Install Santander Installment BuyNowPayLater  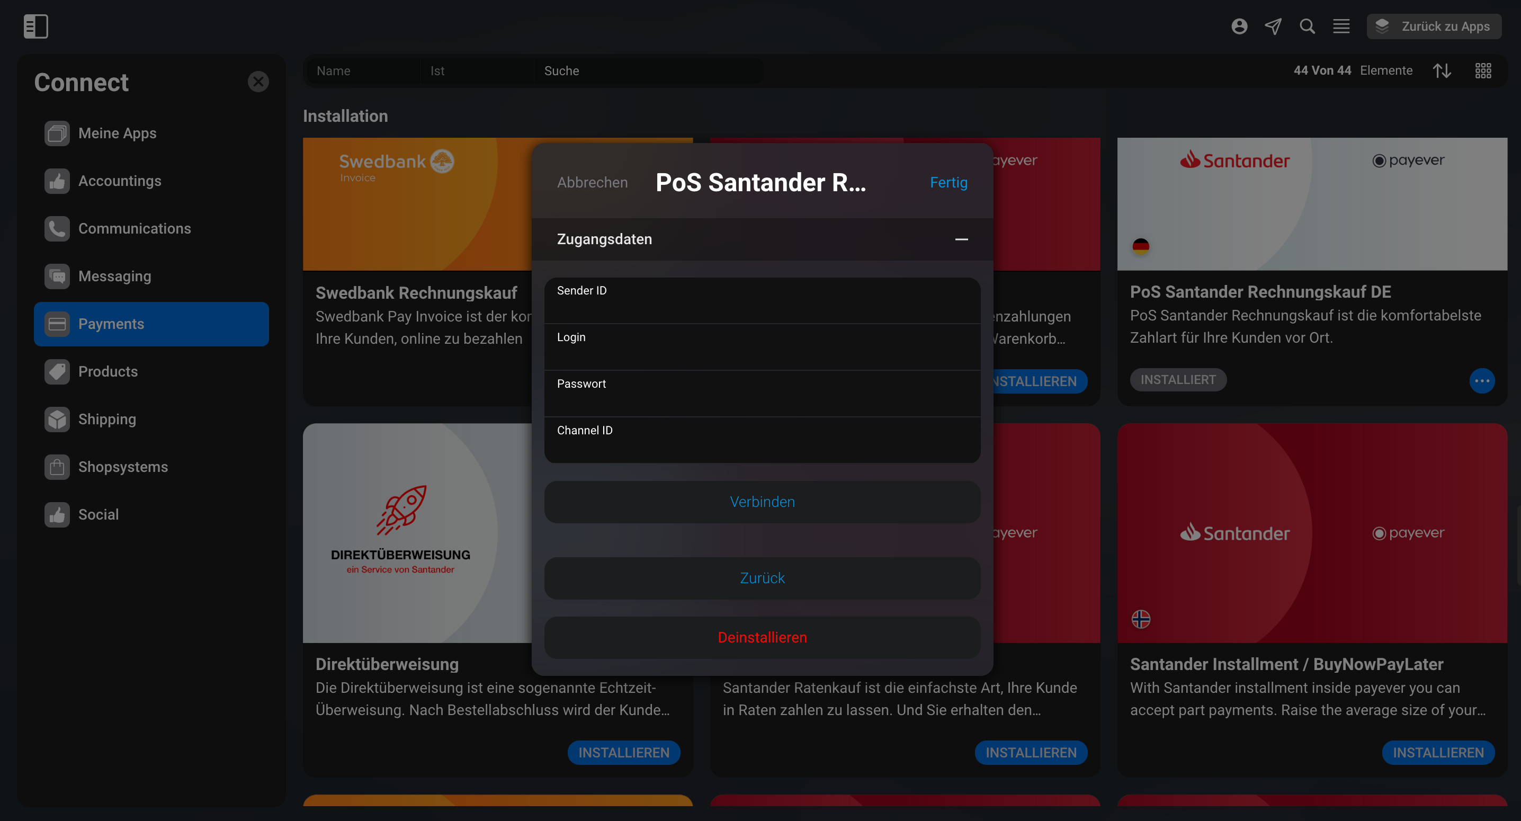coord(1438,753)
